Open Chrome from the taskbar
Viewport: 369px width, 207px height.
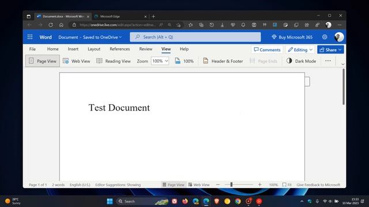point(238,201)
